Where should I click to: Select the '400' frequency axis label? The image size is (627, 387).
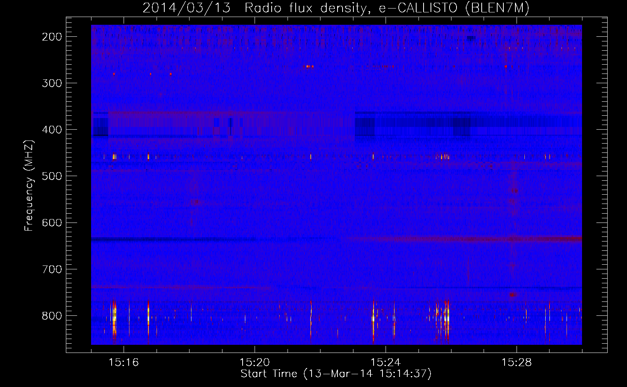click(x=52, y=130)
